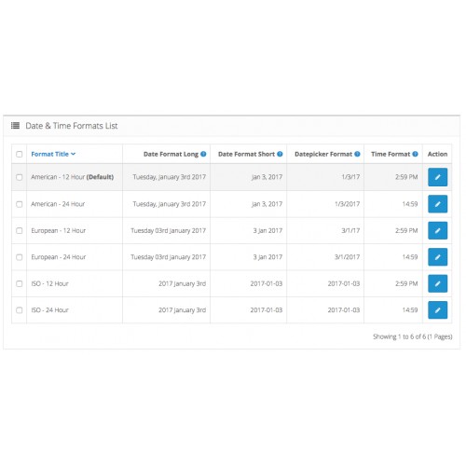The image size is (466, 466).
Task: Edit the American - 24 Hour format
Action: point(437,204)
